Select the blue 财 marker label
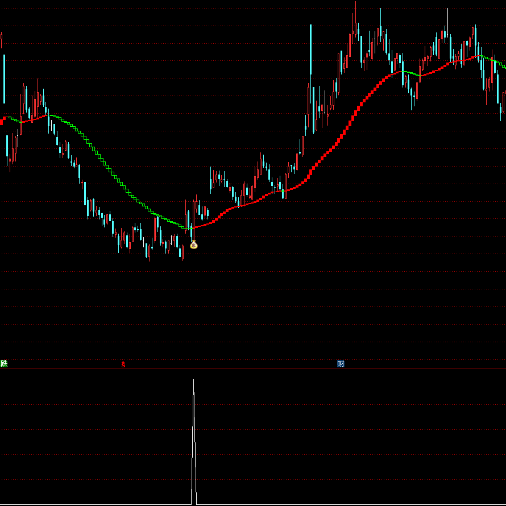 tap(341, 364)
